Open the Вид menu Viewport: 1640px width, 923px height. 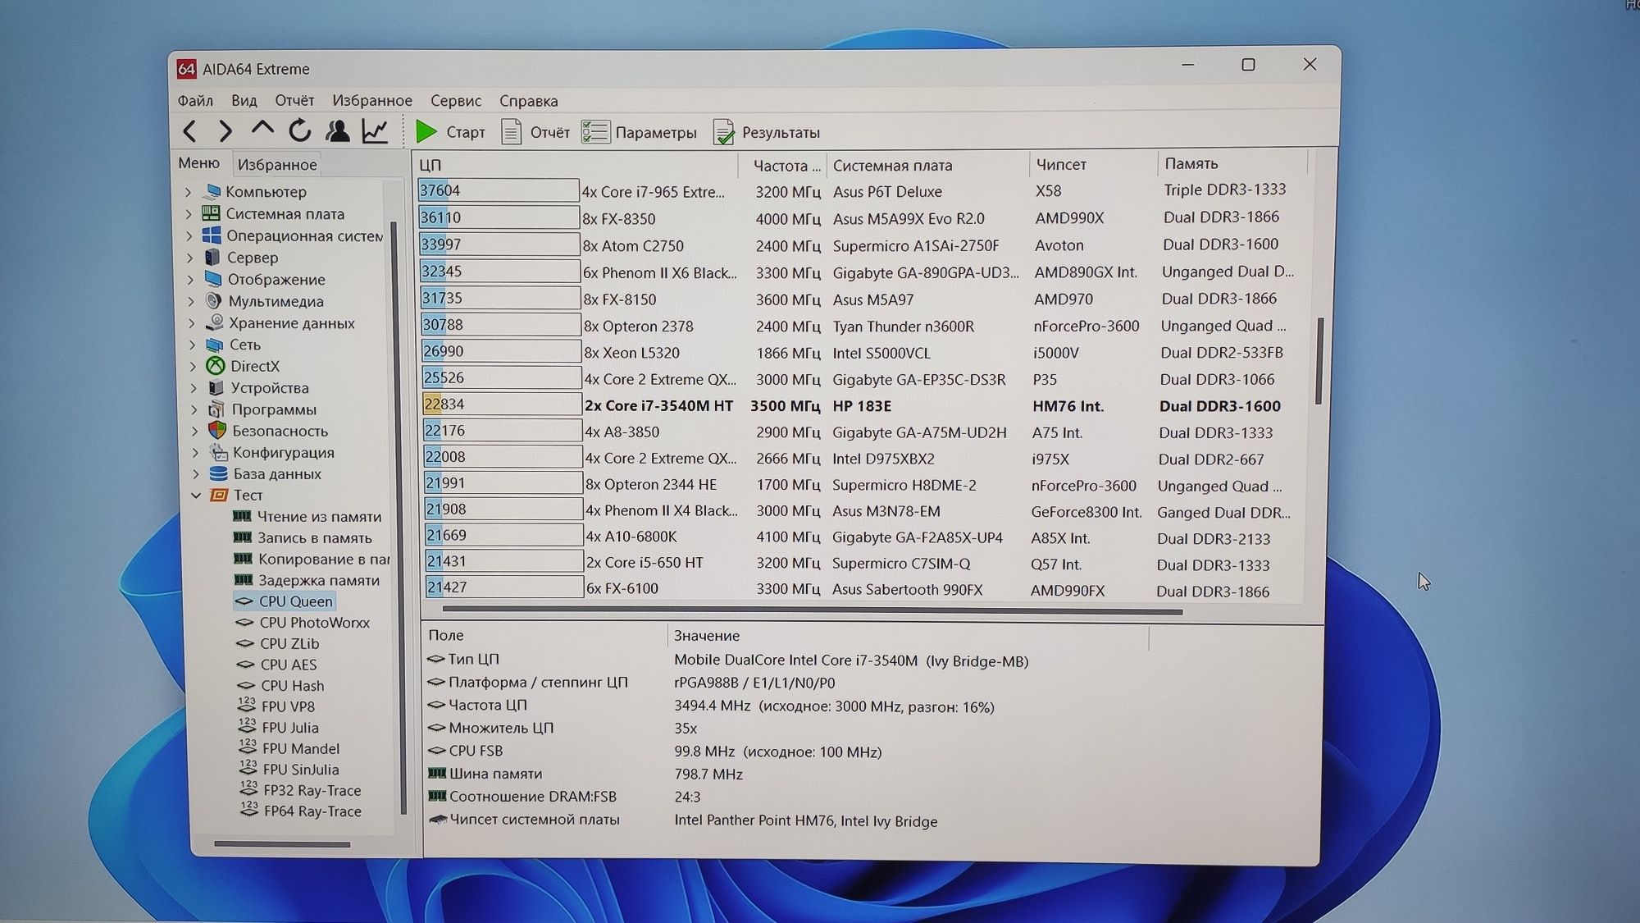(x=244, y=100)
